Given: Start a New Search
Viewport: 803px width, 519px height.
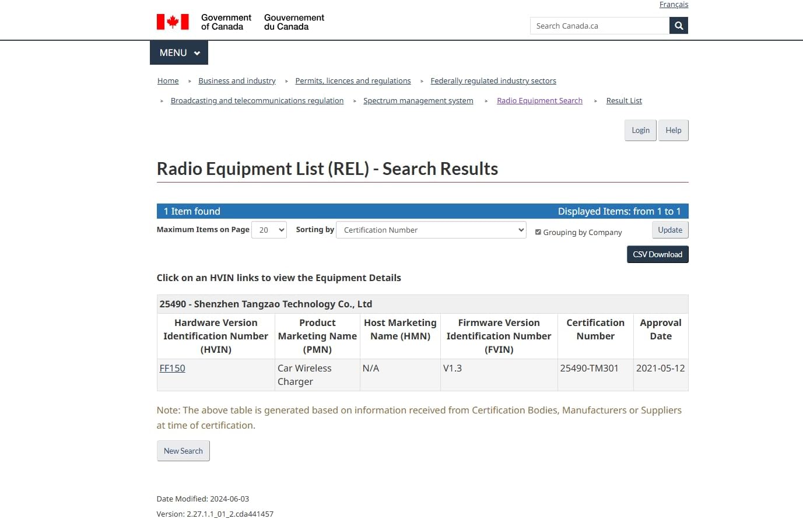Looking at the screenshot, I should click(183, 451).
